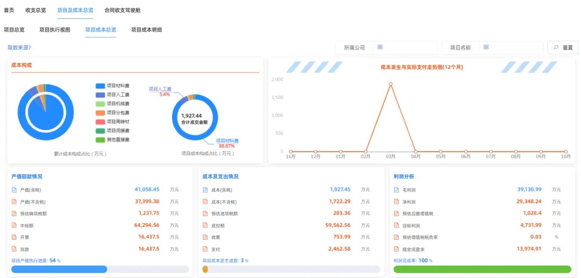Open the 首页 tab

(9, 10)
